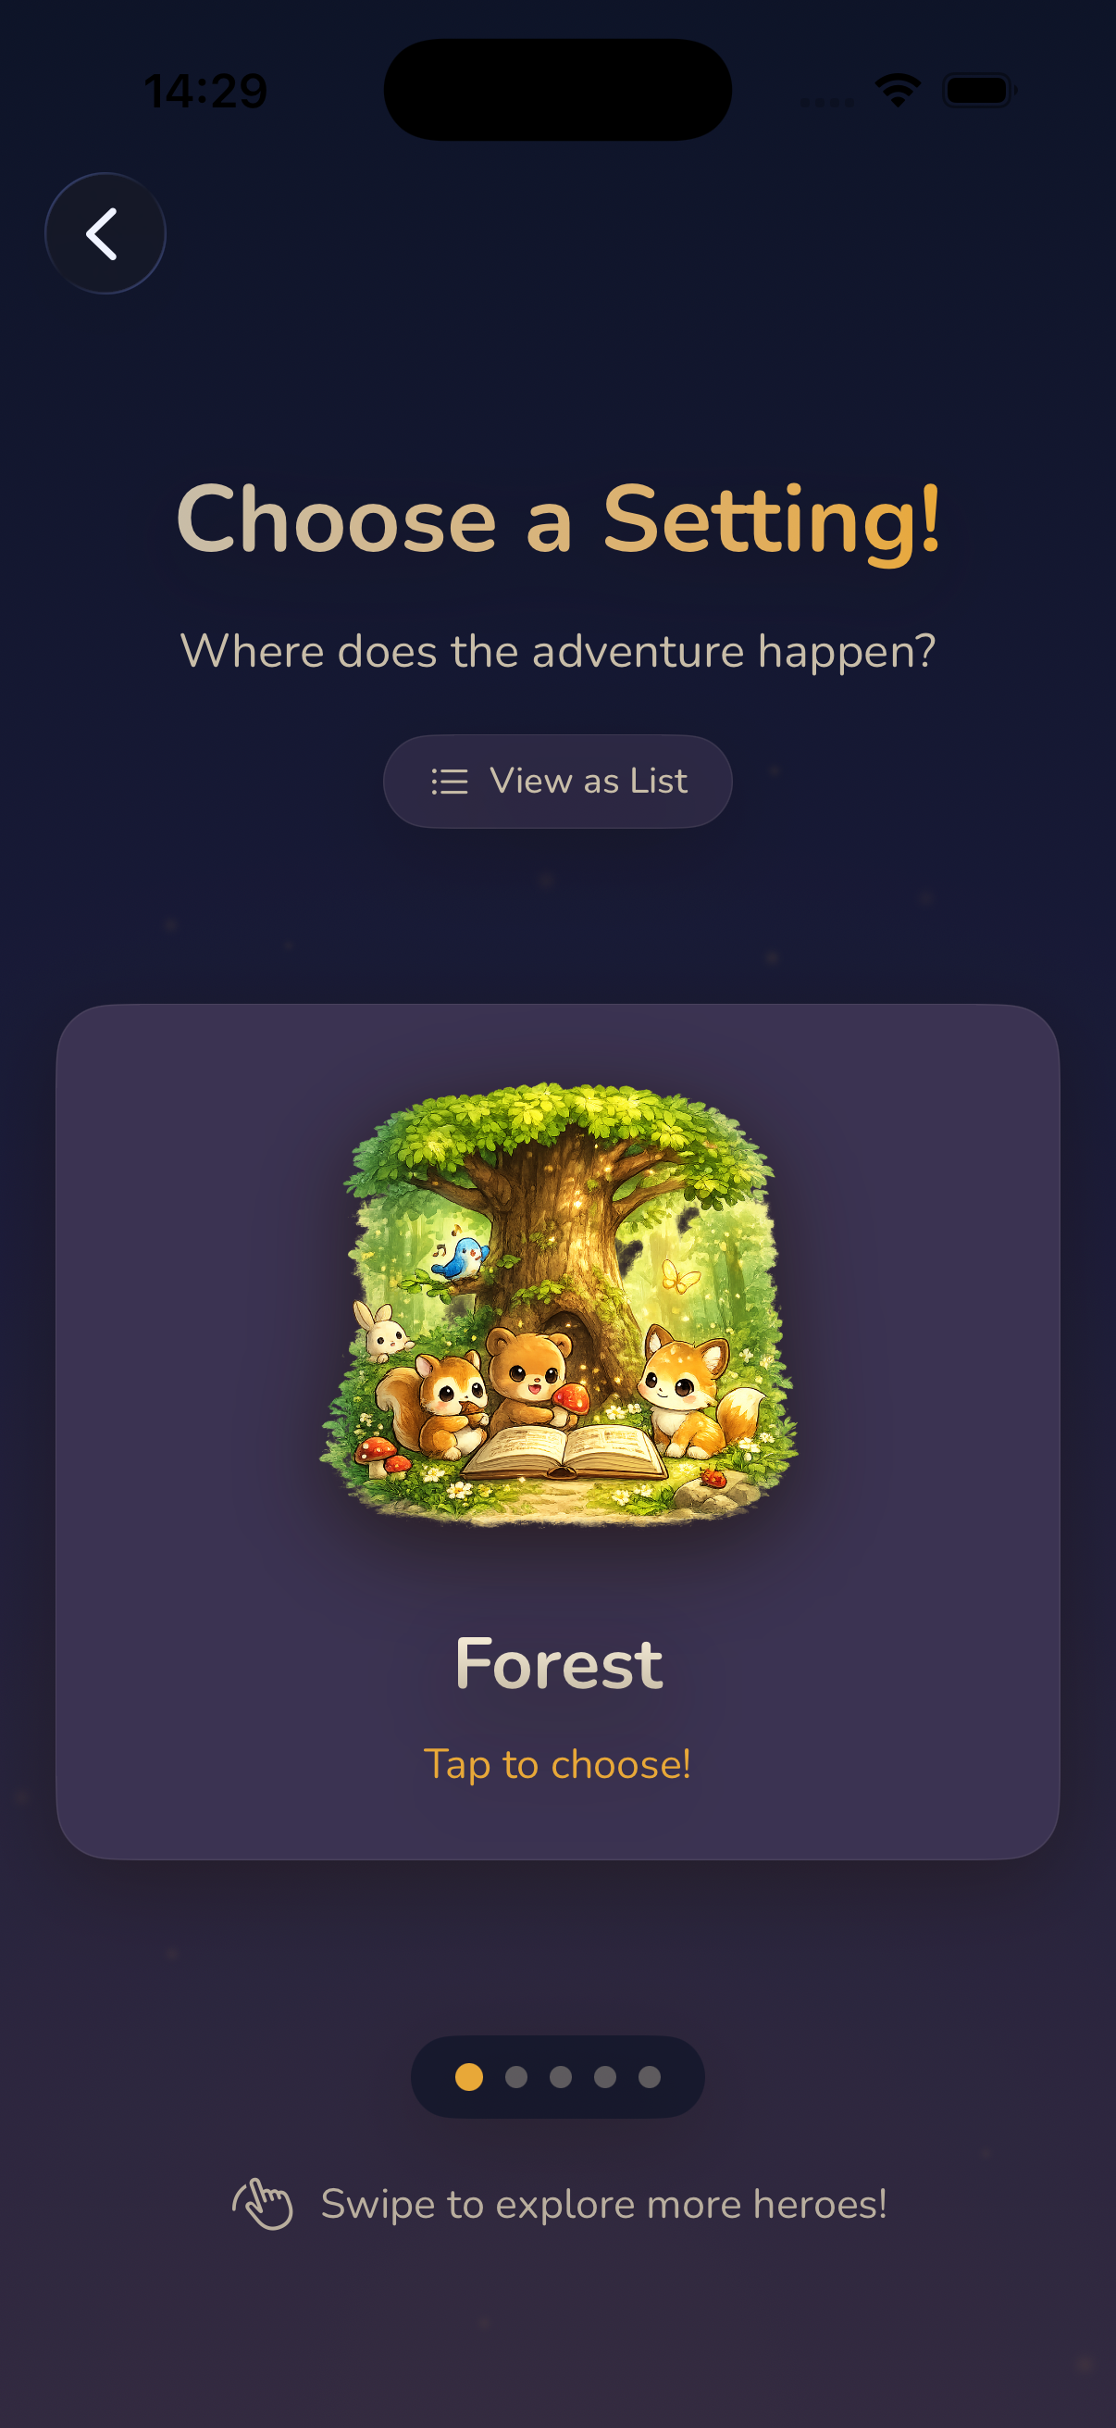Jump to the fourth page dot
This screenshot has width=1116, height=2428.
[605, 2076]
